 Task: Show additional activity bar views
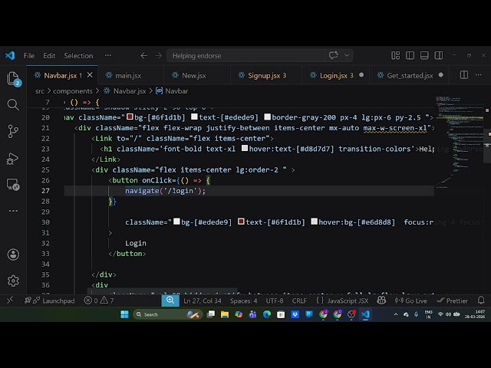[x=13, y=211]
